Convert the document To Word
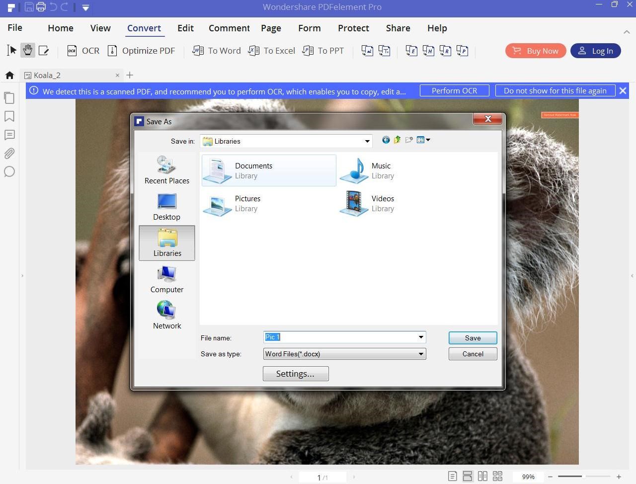The width and height of the screenshot is (636, 484). (x=217, y=51)
